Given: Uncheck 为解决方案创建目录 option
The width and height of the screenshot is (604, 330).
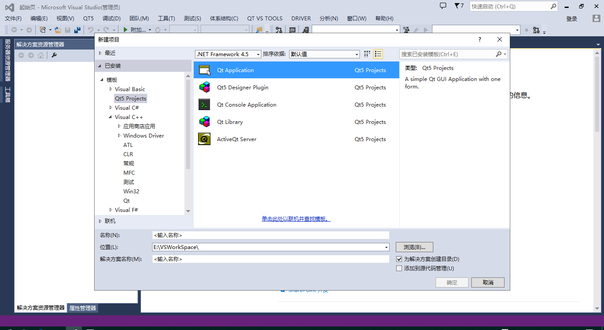Looking at the screenshot, I should tap(399, 259).
